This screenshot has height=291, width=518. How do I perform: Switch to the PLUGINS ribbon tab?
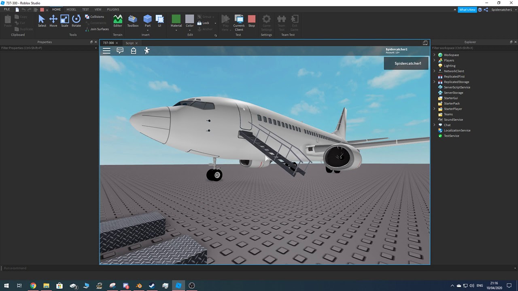tap(113, 9)
